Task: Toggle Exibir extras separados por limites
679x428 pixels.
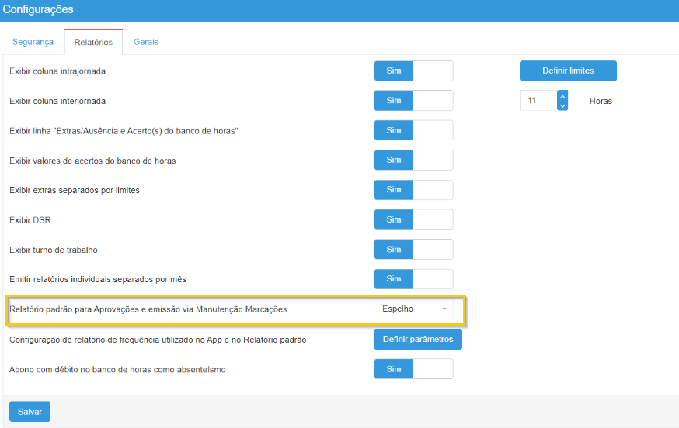Action: pyautogui.click(x=413, y=190)
